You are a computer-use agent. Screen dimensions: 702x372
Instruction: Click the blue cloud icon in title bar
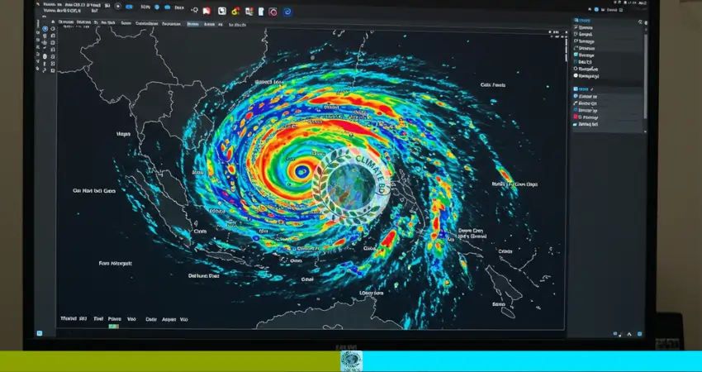click(168, 7)
